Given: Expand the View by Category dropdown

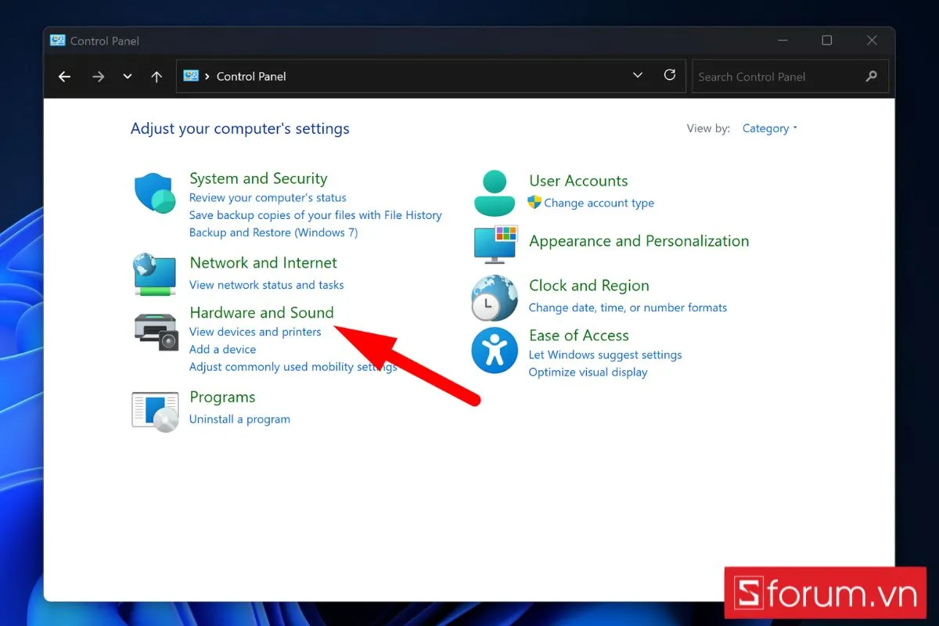Looking at the screenshot, I should [x=770, y=128].
